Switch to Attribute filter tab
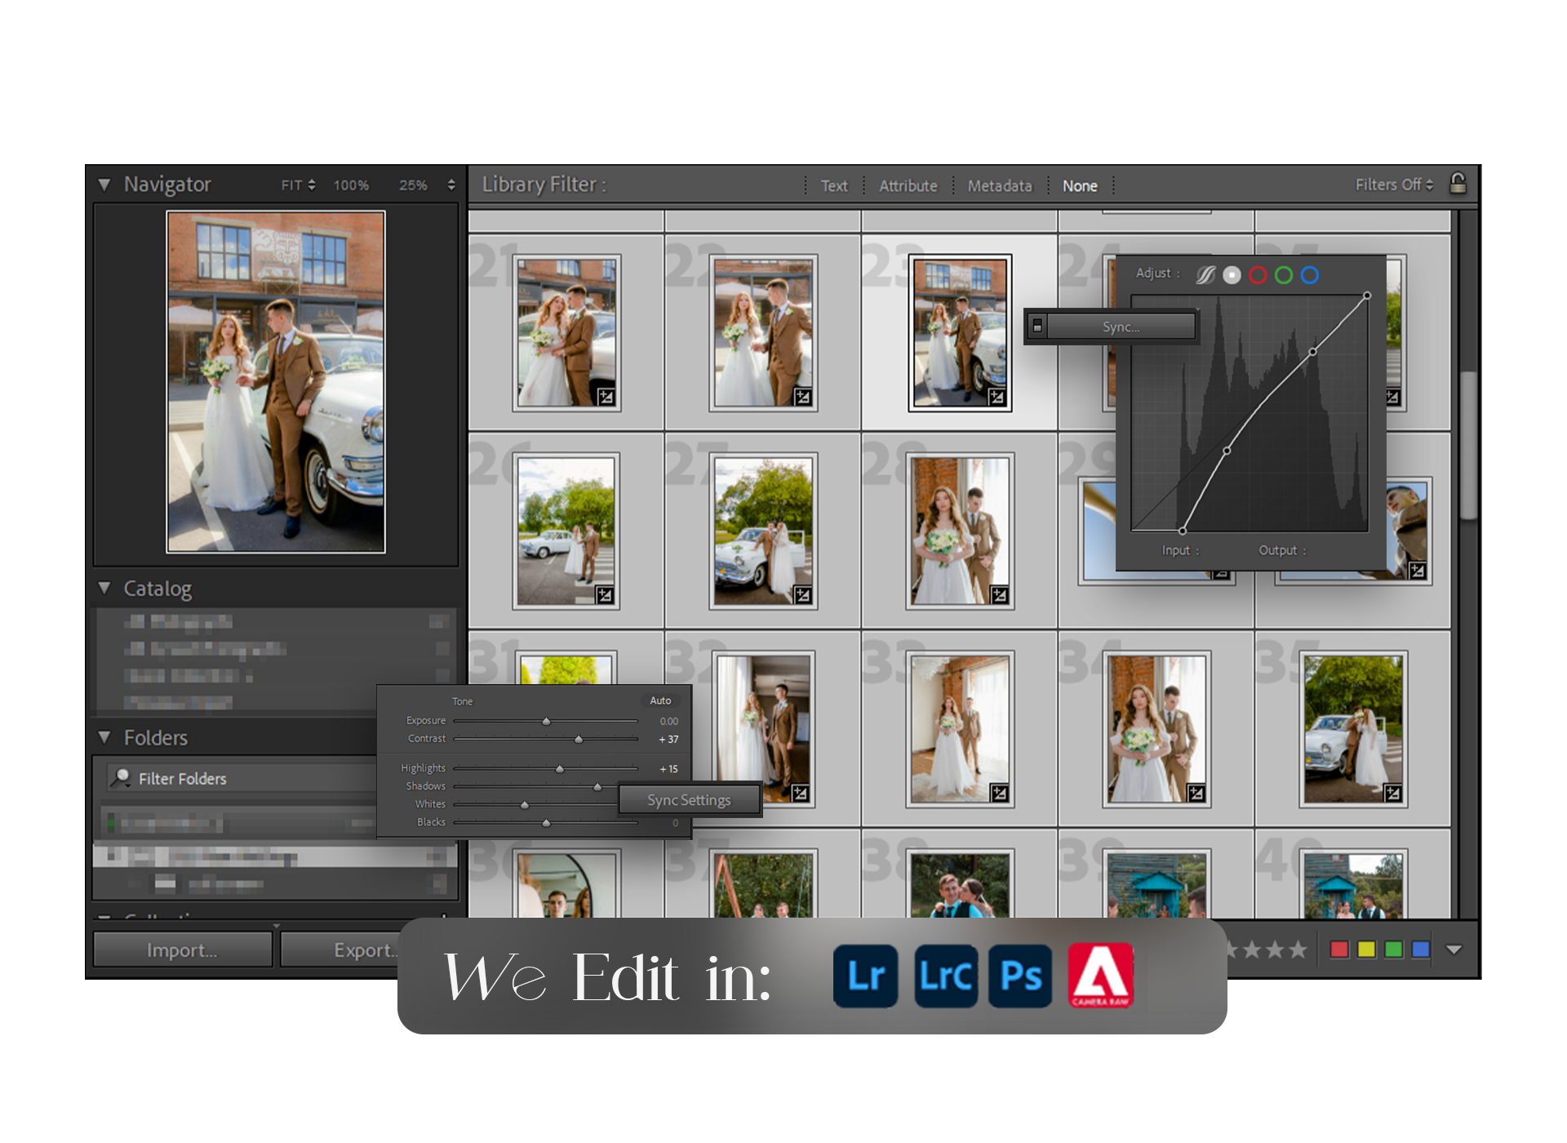 (908, 186)
